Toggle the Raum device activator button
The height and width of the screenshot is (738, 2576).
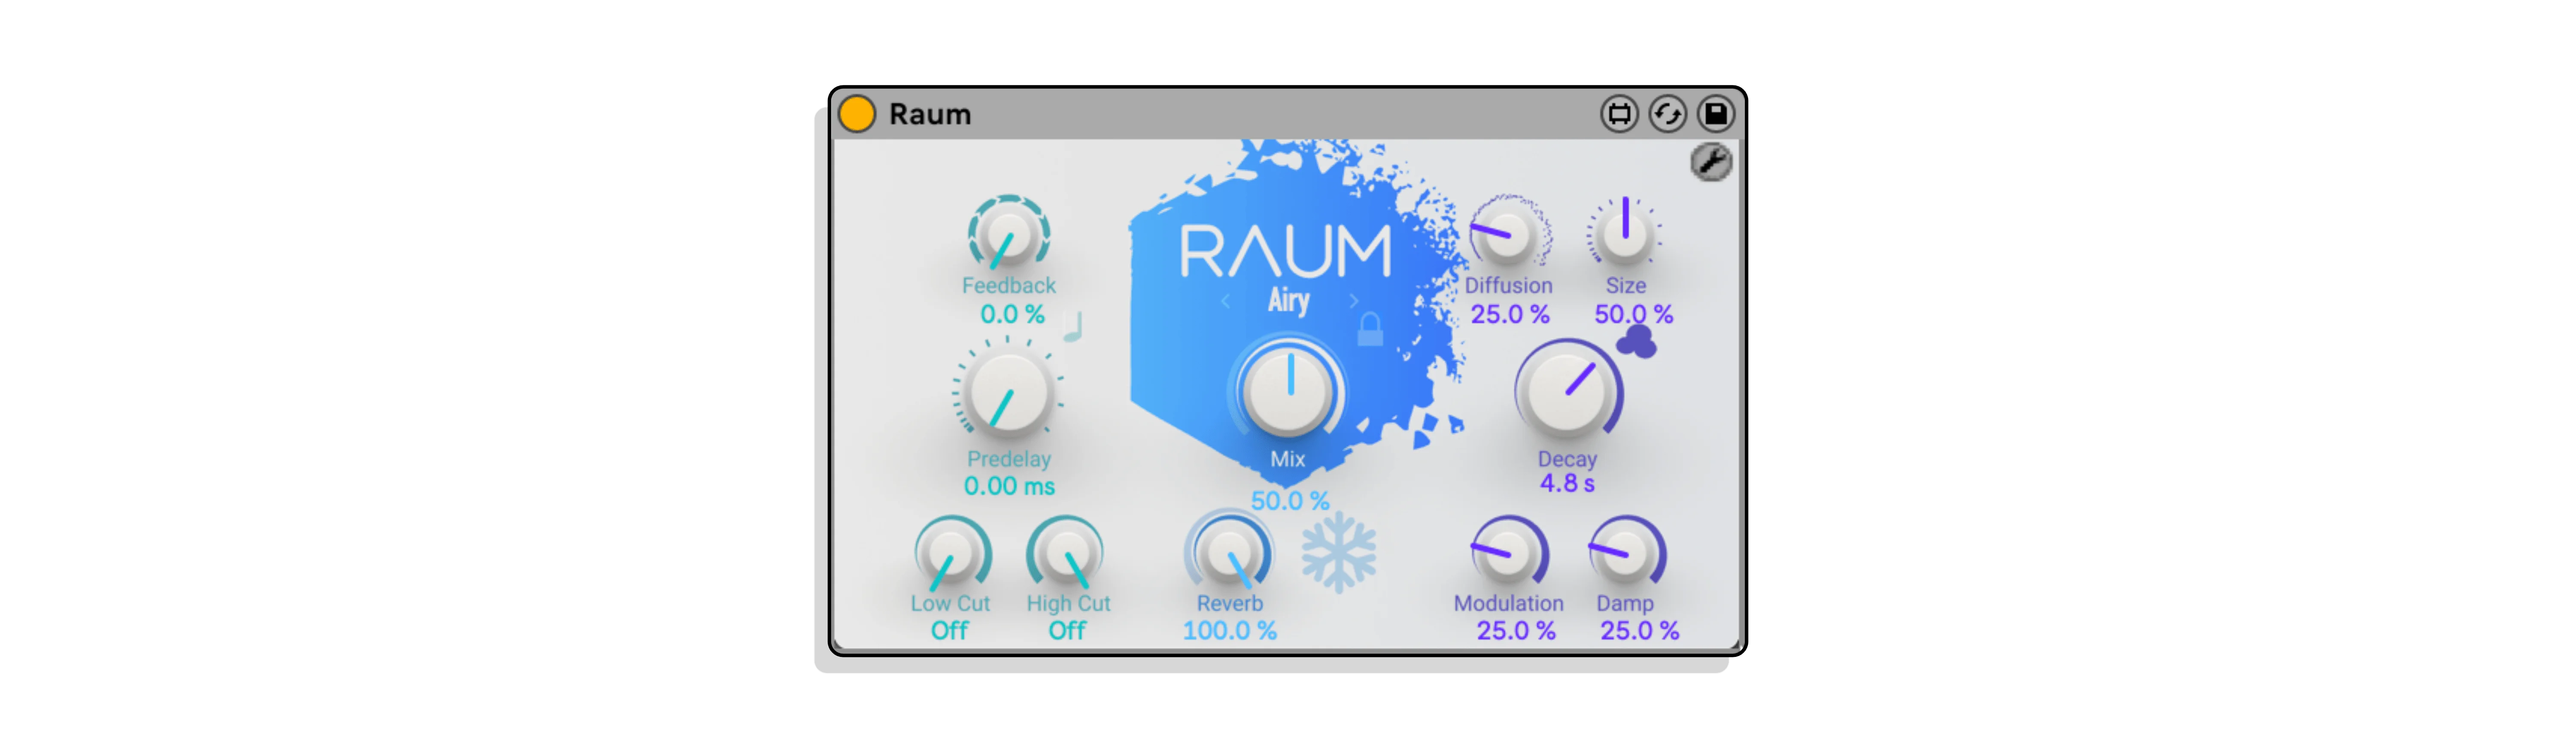(x=857, y=114)
